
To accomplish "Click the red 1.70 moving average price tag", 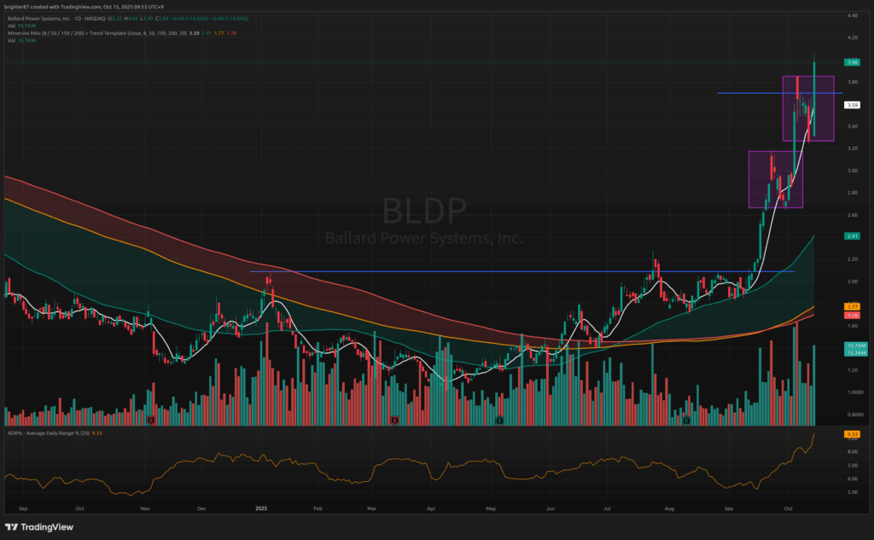I will point(851,315).
